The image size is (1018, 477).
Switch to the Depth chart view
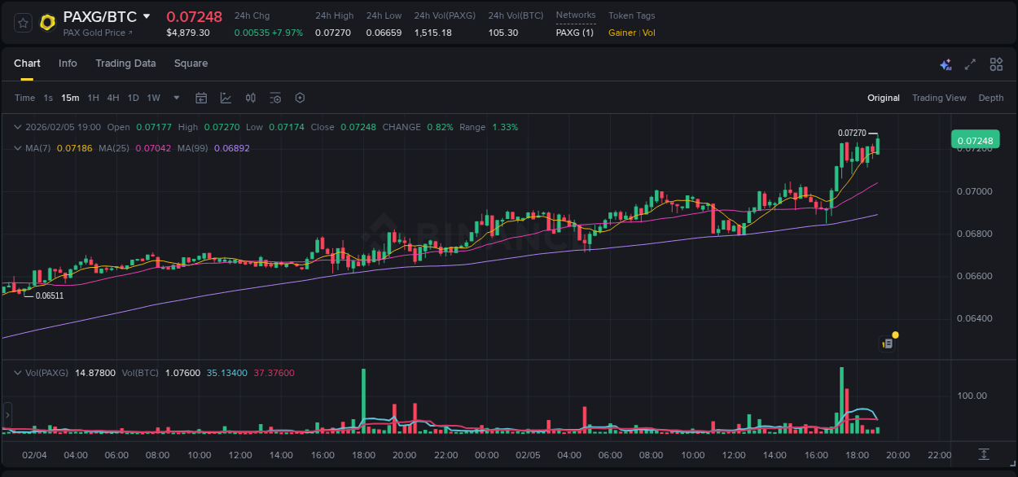coord(991,98)
